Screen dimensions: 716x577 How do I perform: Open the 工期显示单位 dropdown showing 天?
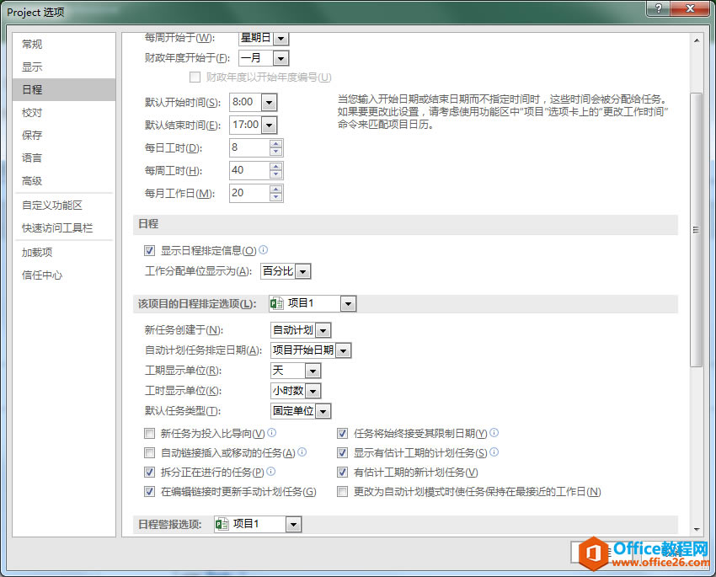[311, 370]
